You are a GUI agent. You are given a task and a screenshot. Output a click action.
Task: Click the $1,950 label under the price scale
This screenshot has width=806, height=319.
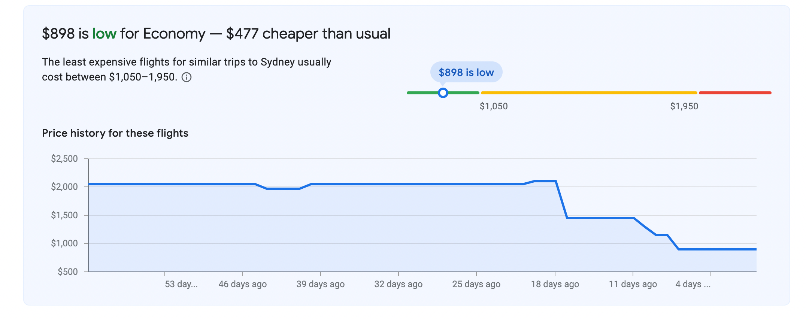[x=684, y=106]
